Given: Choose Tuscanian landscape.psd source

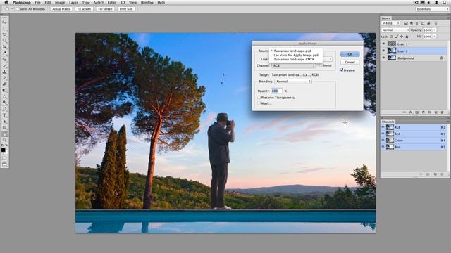Looking at the screenshot, I should (x=296, y=51).
